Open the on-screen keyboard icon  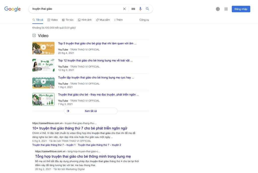coord(133,9)
